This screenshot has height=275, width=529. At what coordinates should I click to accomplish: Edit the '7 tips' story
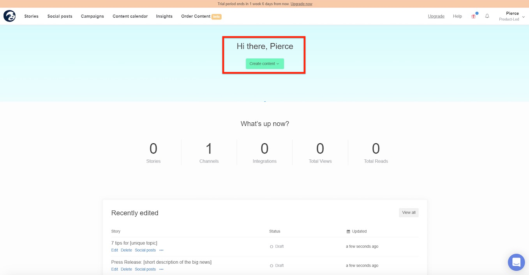point(115,250)
